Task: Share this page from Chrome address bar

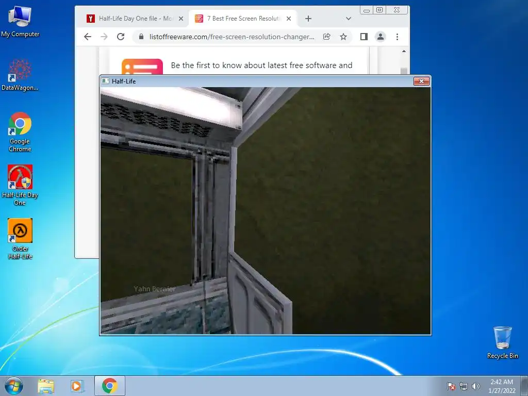Action: (x=326, y=37)
